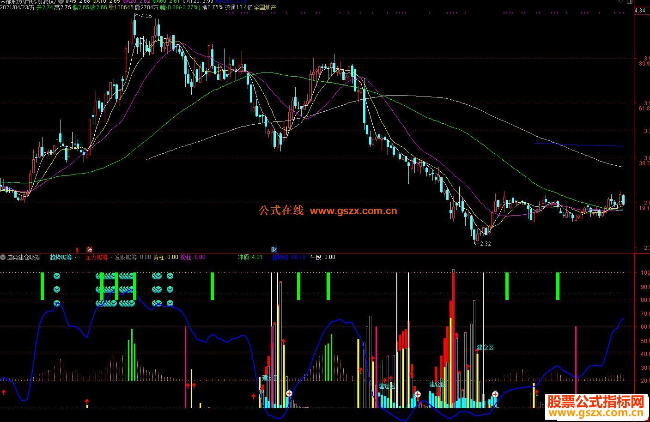This screenshot has height=422, width=650.
Task: Select the 趋势建仓吸筹 indicator title
Action: pos(24,257)
